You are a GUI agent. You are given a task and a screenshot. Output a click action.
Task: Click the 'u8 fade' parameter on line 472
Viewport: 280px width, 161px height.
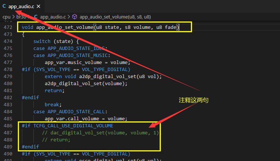[166, 27]
